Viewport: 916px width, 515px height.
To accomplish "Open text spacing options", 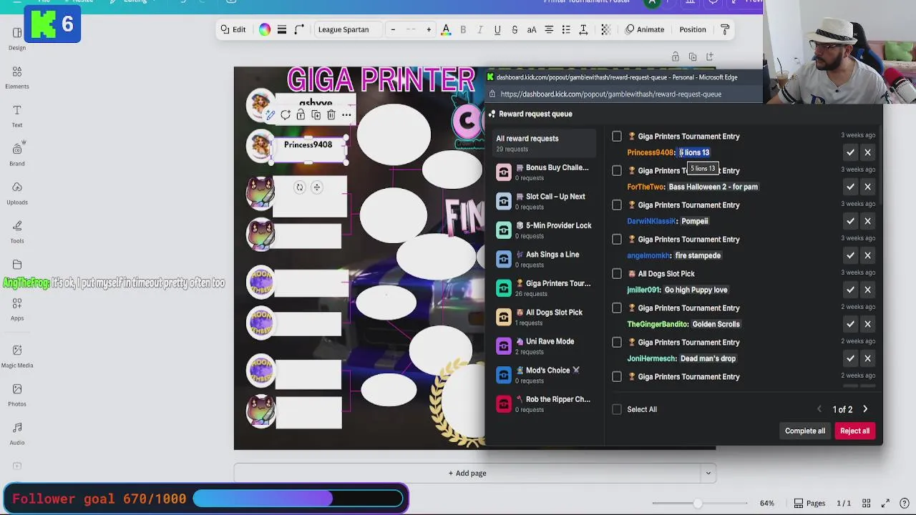I will coord(583,29).
